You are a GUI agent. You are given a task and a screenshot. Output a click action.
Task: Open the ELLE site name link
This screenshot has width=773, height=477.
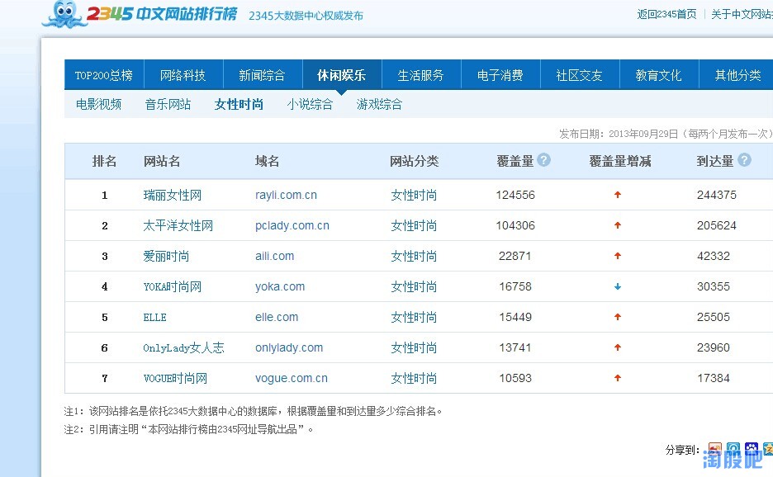(x=154, y=318)
